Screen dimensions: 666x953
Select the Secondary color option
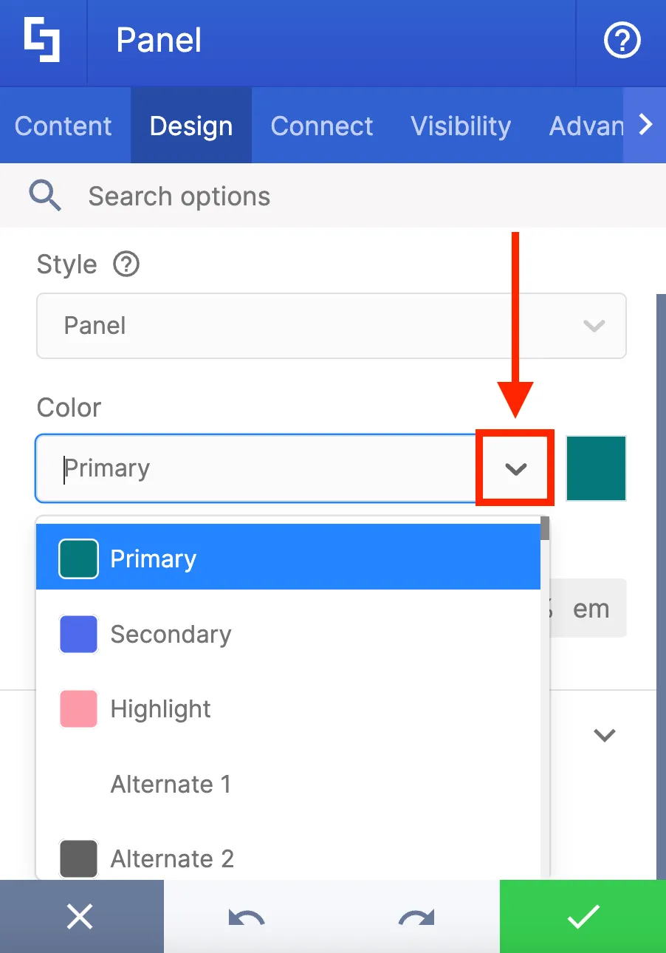point(288,635)
